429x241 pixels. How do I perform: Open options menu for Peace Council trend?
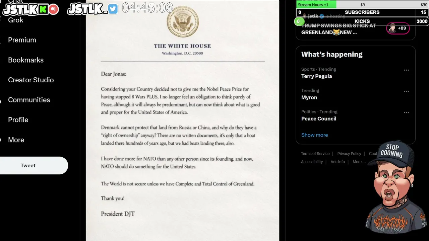(x=406, y=113)
